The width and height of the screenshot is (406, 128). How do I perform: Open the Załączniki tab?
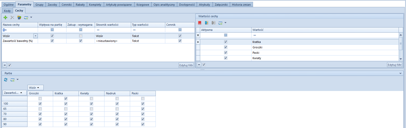[221, 5]
